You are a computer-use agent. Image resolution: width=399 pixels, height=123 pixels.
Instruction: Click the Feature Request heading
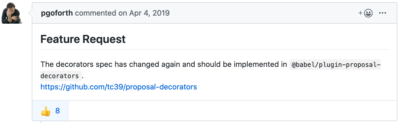(x=83, y=39)
